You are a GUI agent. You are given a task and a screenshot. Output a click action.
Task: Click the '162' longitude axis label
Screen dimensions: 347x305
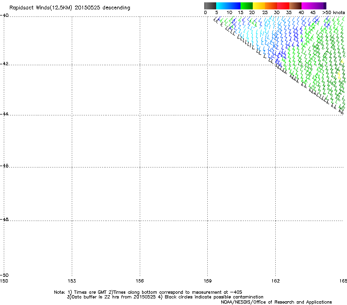[x=276, y=281]
